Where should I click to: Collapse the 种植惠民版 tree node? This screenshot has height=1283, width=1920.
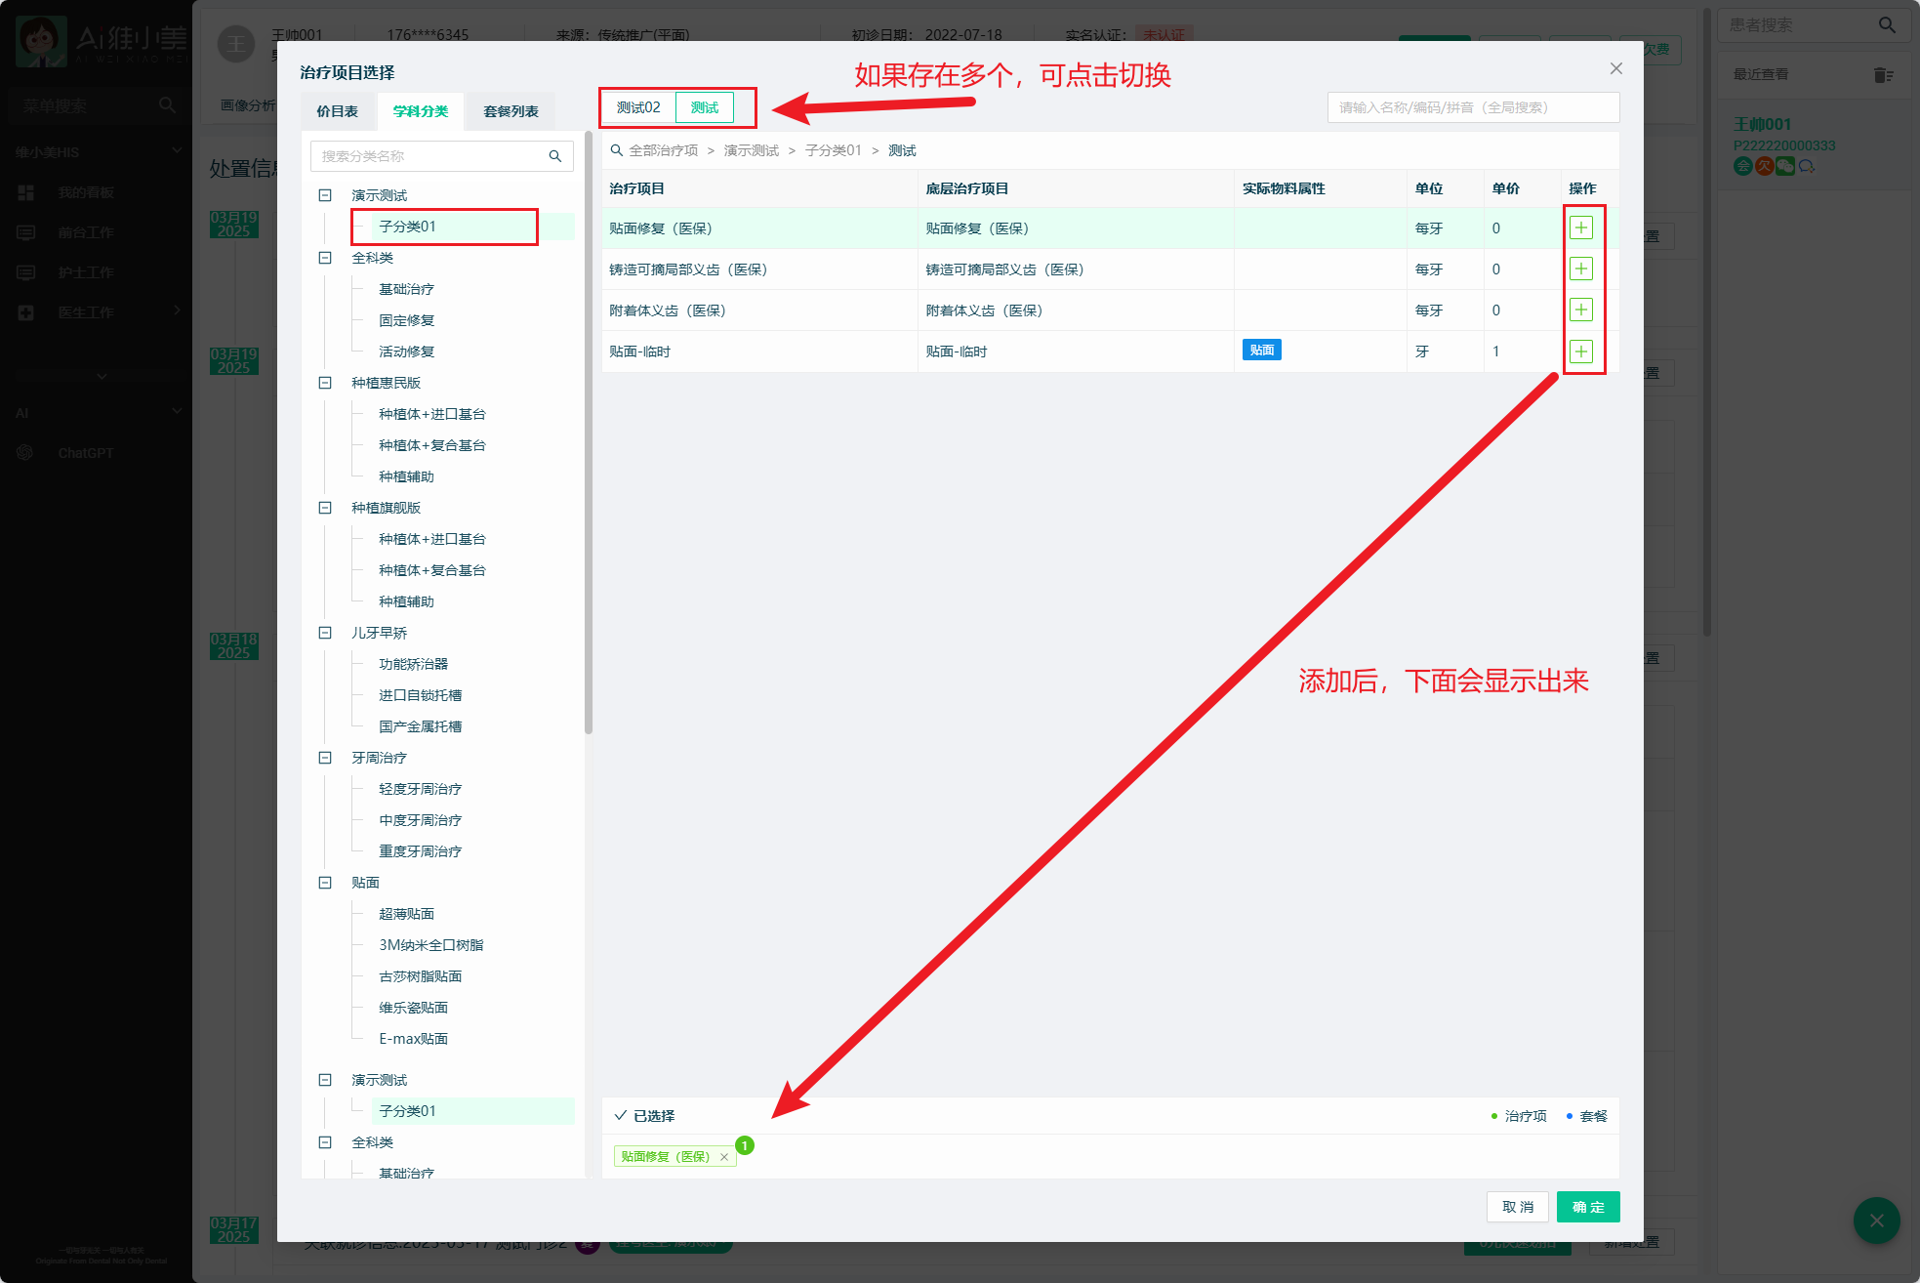[x=325, y=383]
